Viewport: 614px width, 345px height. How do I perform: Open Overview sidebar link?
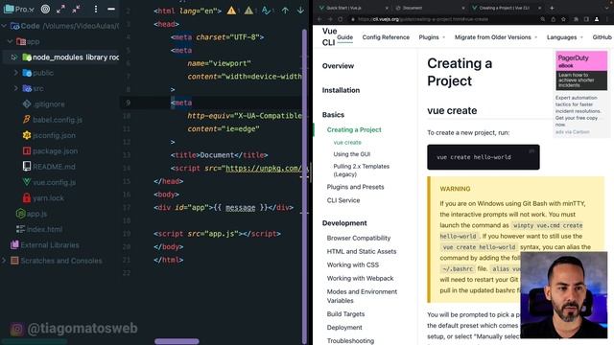(x=338, y=66)
